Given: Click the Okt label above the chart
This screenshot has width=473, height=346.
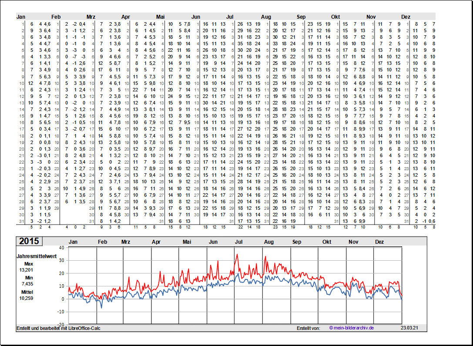Looking at the screenshot, I should pyautogui.click(x=327, y=242).
